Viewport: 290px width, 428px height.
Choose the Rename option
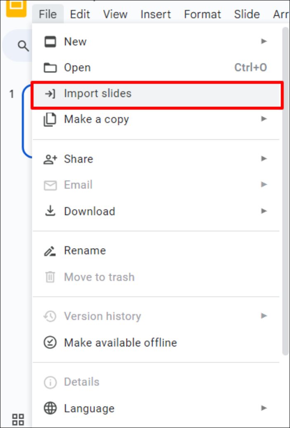pos(85,251)
